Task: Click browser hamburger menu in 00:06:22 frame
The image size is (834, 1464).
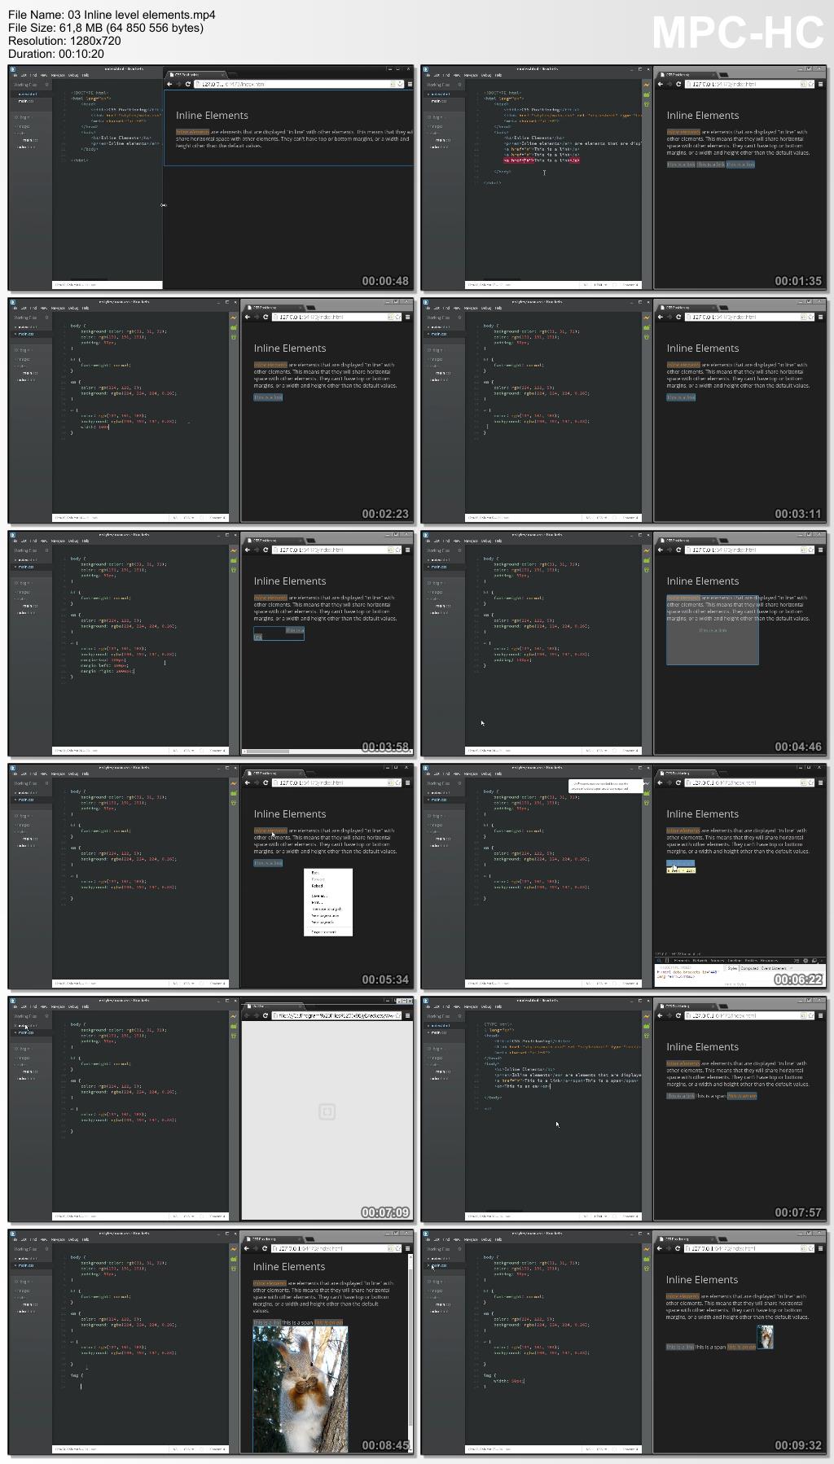Action: coord(820,782)
